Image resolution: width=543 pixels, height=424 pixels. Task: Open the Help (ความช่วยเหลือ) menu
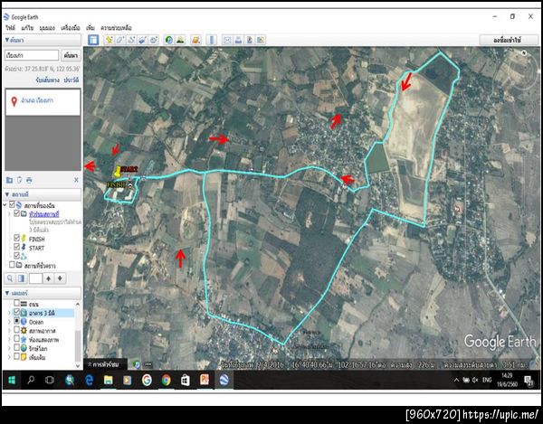point(117,28)
